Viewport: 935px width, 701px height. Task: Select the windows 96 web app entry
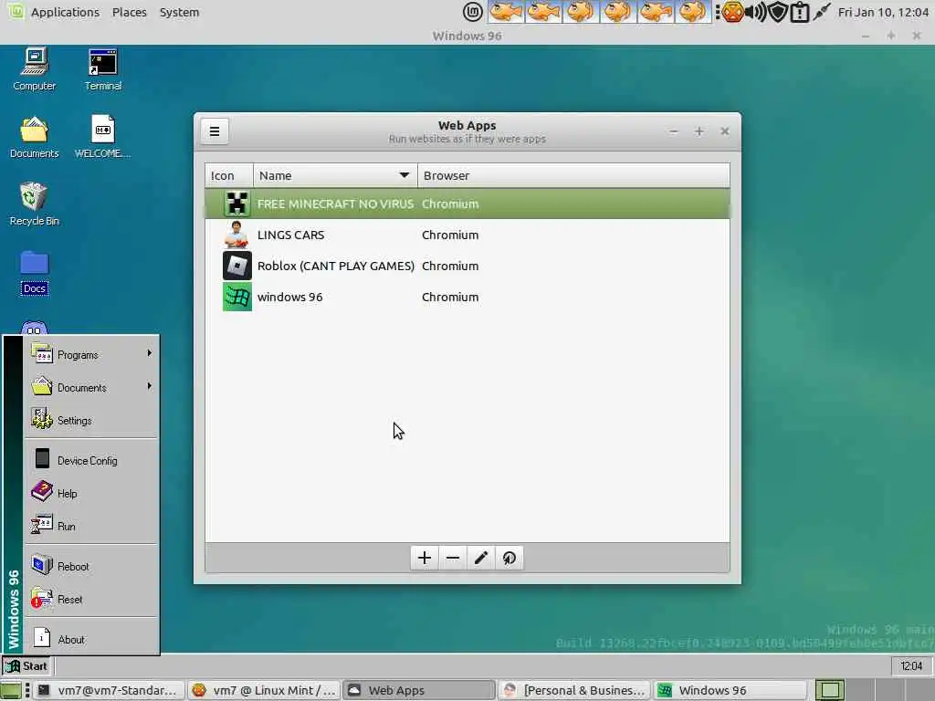coord(467,297)
